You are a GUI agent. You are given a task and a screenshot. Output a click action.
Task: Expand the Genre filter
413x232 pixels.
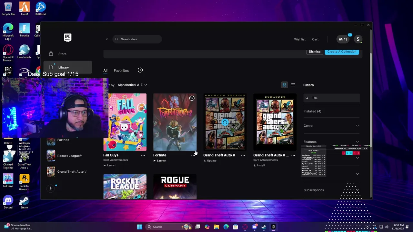331,126
